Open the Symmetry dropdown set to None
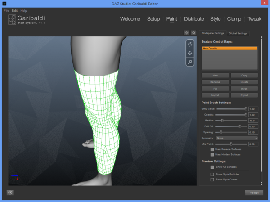 point(237,138)
